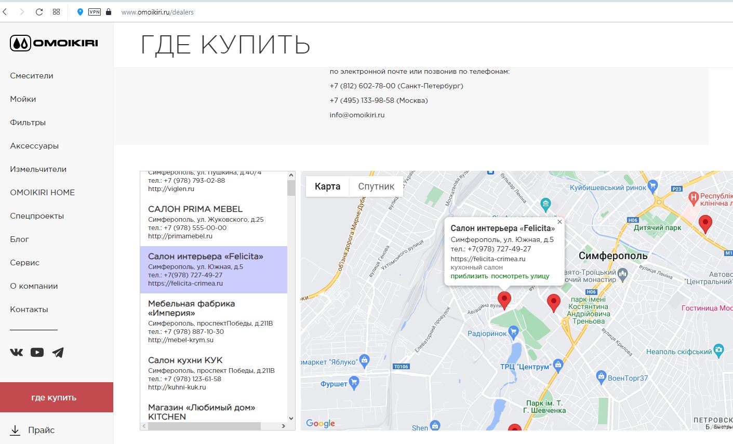Open http://primamebel.ru link
Viewport: 733px width, 444px height.
coord(180,236)
